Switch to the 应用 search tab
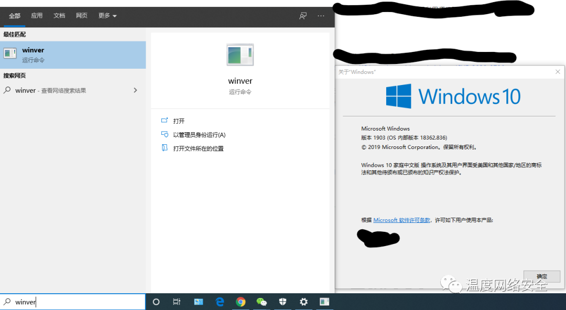 pos(37,16)
